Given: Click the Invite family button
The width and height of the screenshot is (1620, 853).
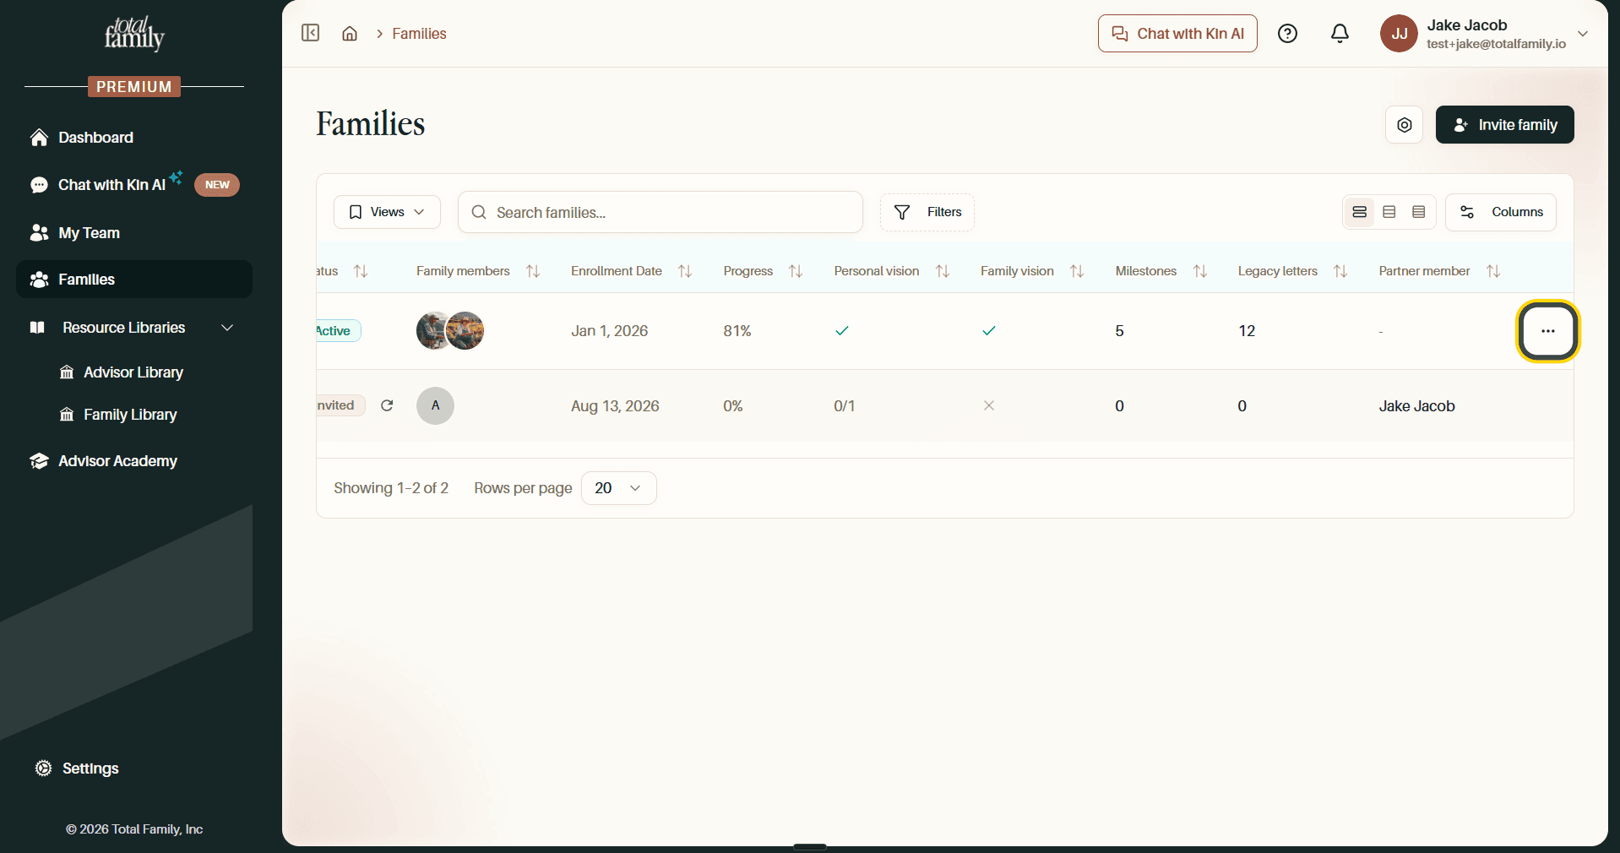Looking at the screenshot, I should (x=1505, y=125).
